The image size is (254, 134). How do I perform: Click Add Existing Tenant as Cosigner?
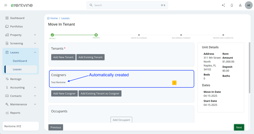tap(100, 94)
